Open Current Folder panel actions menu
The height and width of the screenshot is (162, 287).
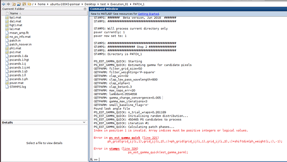85,9
